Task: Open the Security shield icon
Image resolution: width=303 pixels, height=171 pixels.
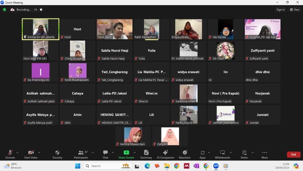Action: click(57, 153)
